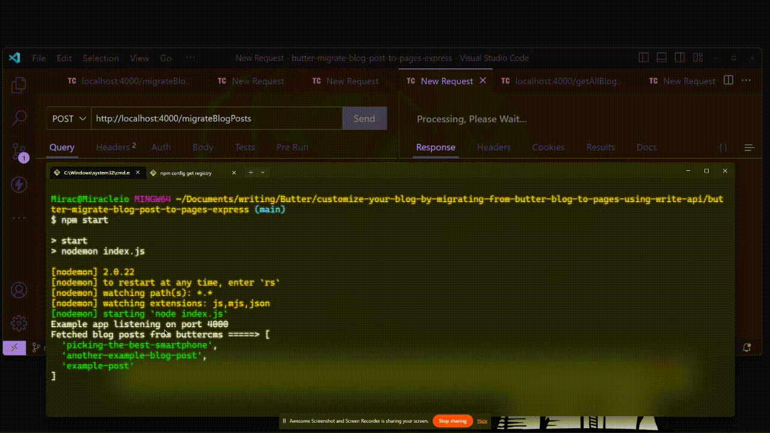Viewport: 770px width, 433px height.
Task: Switch to npm config get registry terminal tab
Action: click(194, 173)
